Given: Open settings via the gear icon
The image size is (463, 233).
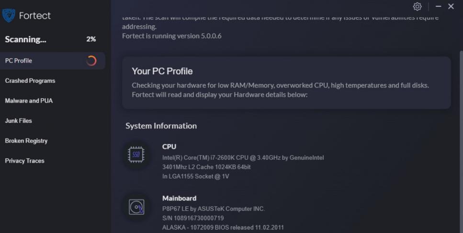Looking at the screenshot, I should pyautogui.click(x=417, y=7).
